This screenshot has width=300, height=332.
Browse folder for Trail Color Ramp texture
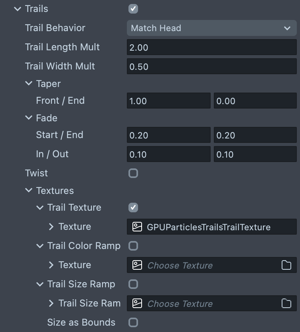tap(286, 265)
